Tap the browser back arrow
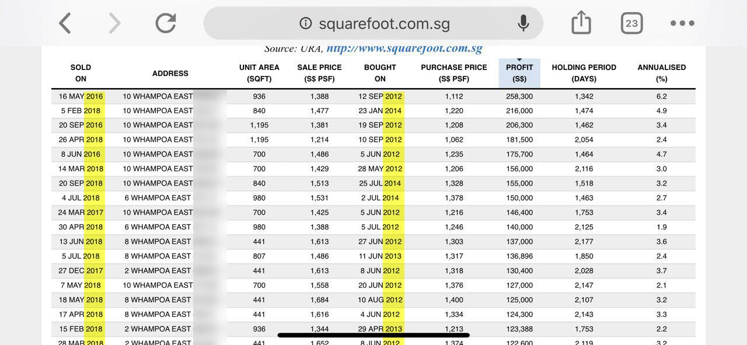 tap(65, 23)
